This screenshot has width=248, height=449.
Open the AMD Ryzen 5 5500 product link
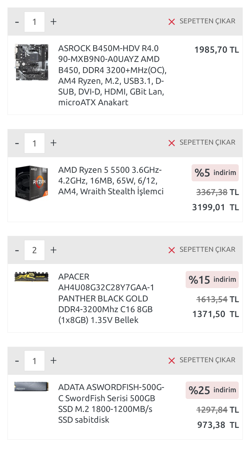coord(111,181)
